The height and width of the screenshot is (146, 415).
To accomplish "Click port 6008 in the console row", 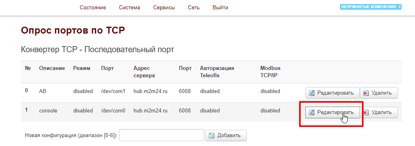I will pyautogui.click(x=185, y=111).
